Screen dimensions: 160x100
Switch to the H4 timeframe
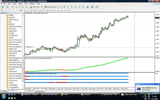click(58, 10)
